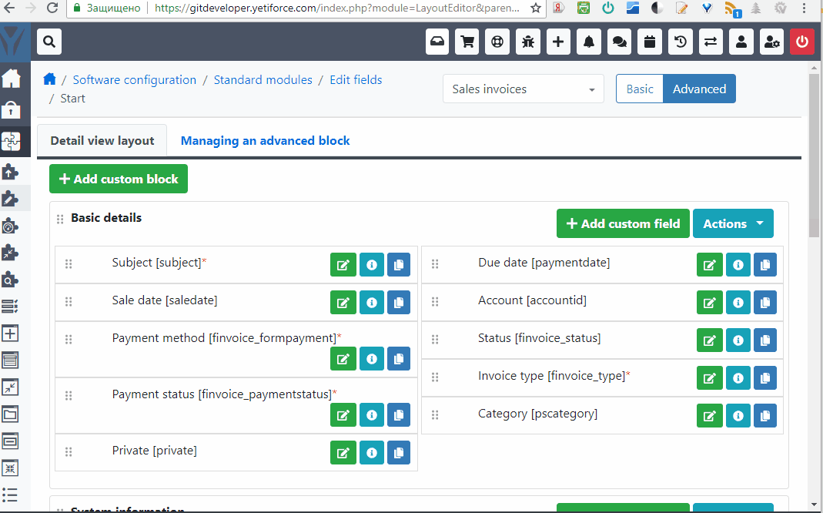Open the user profile icon
The image size is (823, 513).
pos(741,42)
